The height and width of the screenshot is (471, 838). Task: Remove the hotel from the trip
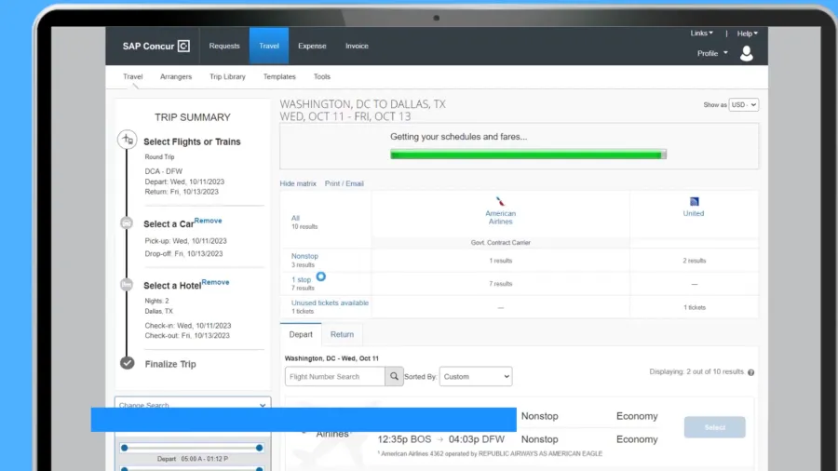click(x=215, y=282)
